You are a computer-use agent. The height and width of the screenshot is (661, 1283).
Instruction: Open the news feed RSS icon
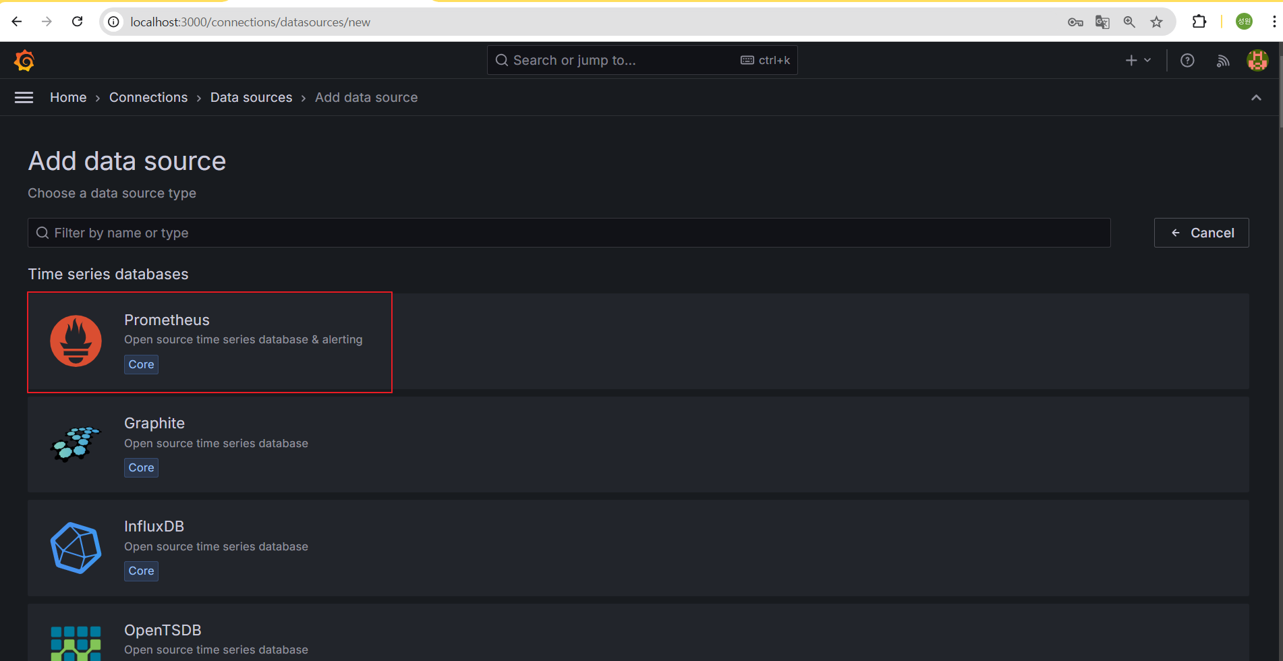click(x=1223, y=61)
